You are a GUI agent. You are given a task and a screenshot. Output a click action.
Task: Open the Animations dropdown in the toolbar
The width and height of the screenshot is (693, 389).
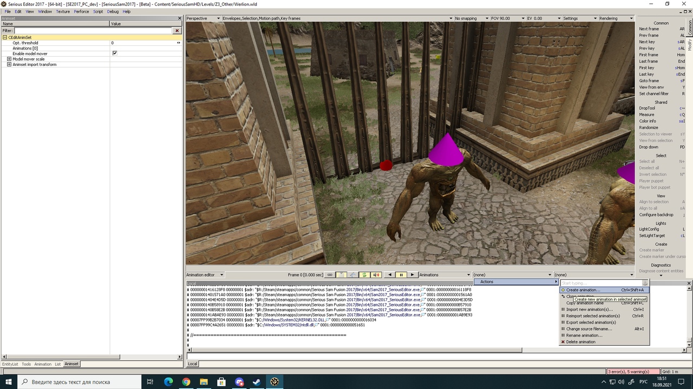[x=445, y=275]
